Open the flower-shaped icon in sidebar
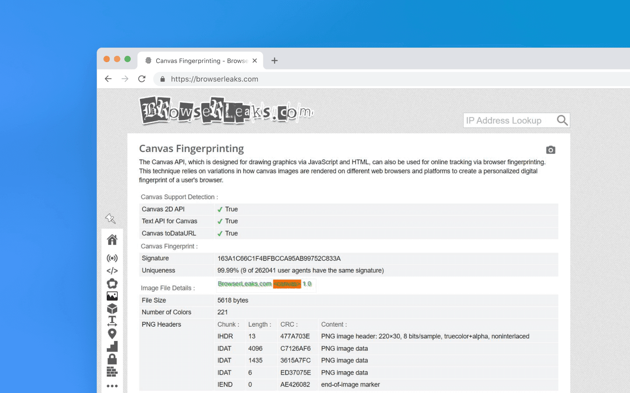Image resolution: width=630 pixels, height=393 pixels. click(x=112, y=283)
